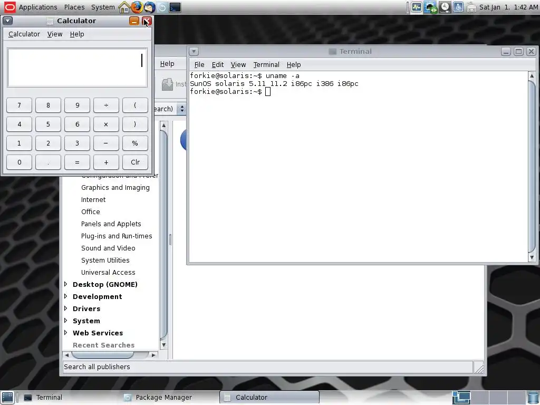Expand the Drivers category

pos(66,308)
